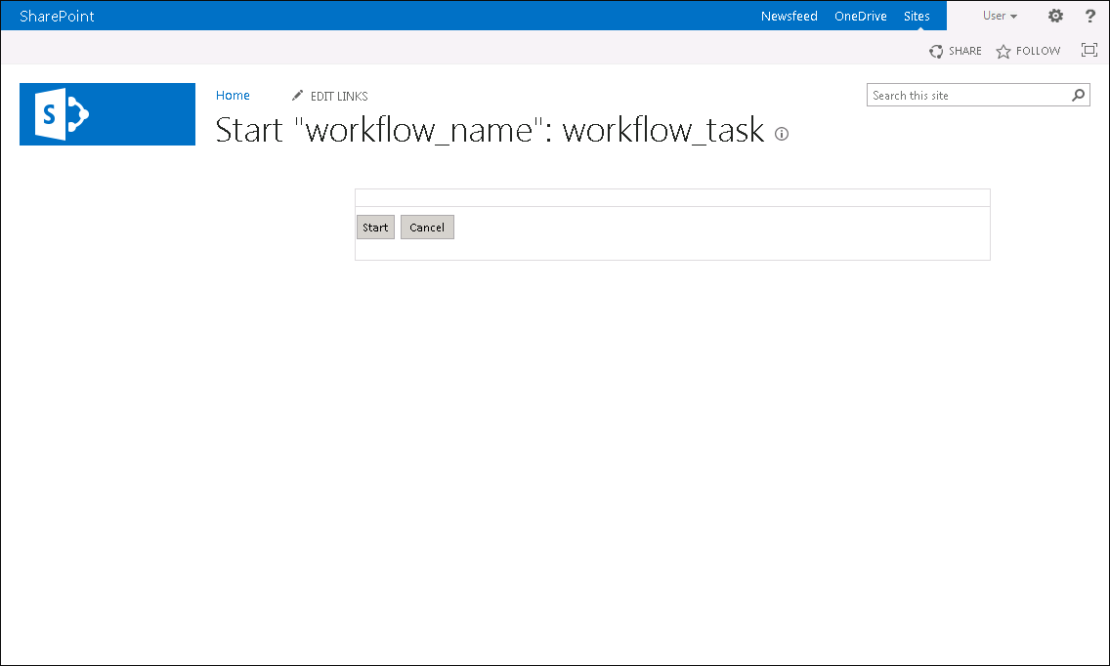This screenshot has width=1110, height=666.
Task: Click the page title info icon
Action: coord(782,134)
